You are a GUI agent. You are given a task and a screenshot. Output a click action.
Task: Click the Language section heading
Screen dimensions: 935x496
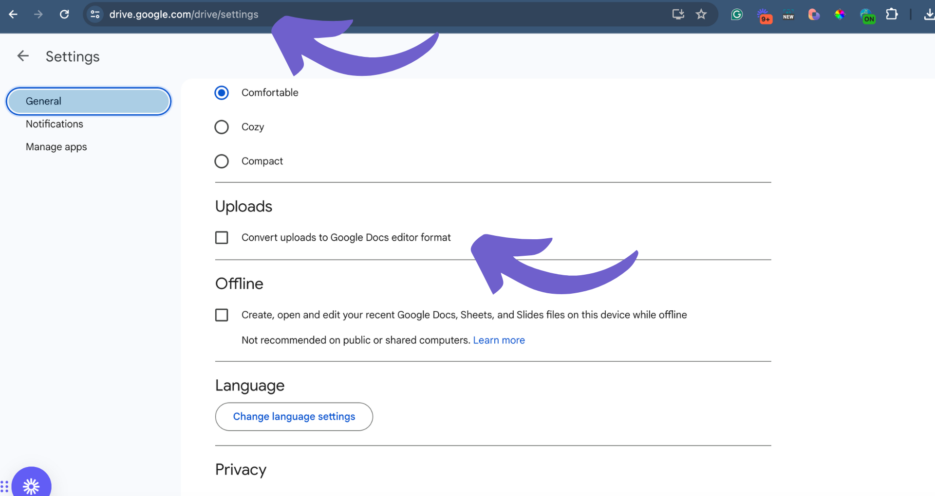[250, 386]
